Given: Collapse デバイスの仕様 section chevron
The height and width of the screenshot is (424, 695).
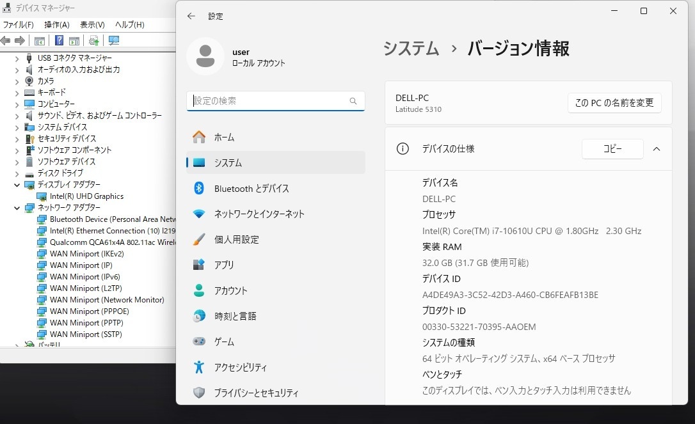Looking at the screenshot, I should (x=657, y=149).
